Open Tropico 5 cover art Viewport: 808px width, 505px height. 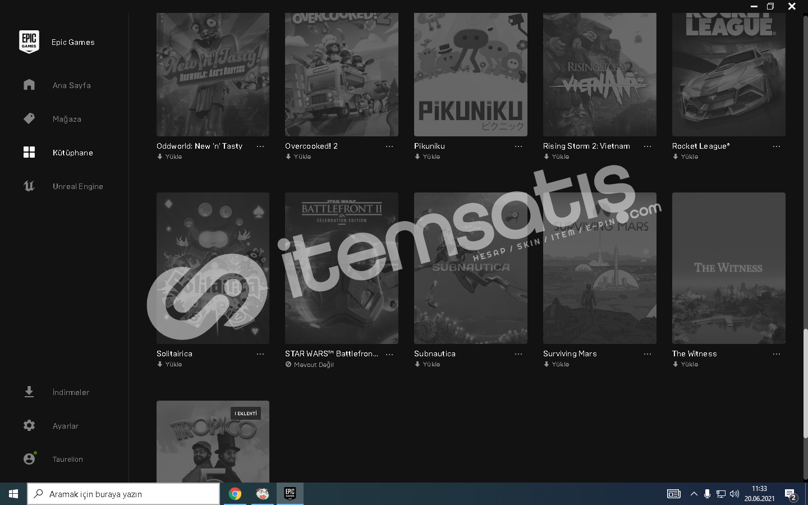pos(213,442)
